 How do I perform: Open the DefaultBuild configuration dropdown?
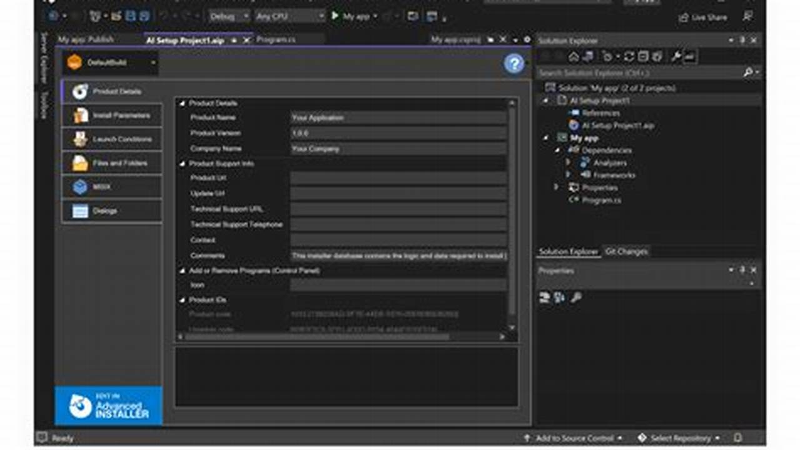click(x=153, y=62)
